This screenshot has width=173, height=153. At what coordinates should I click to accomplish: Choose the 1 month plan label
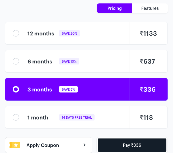[38, 118]
